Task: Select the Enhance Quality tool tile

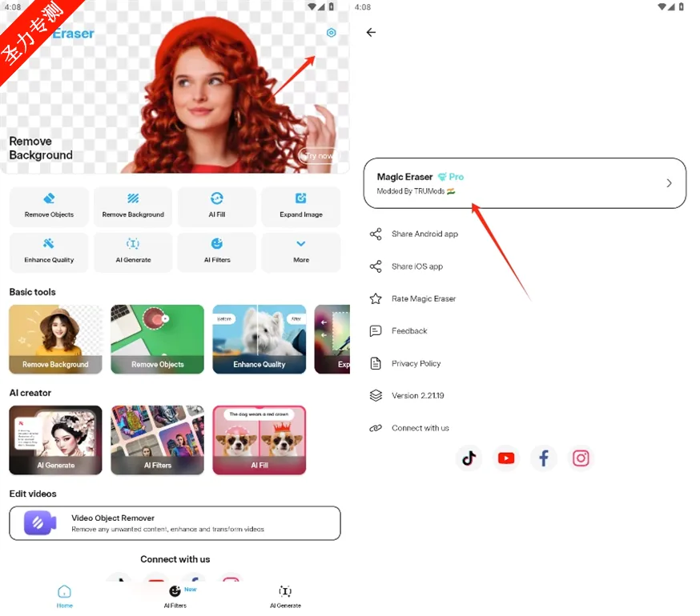Action: point(49,252)
